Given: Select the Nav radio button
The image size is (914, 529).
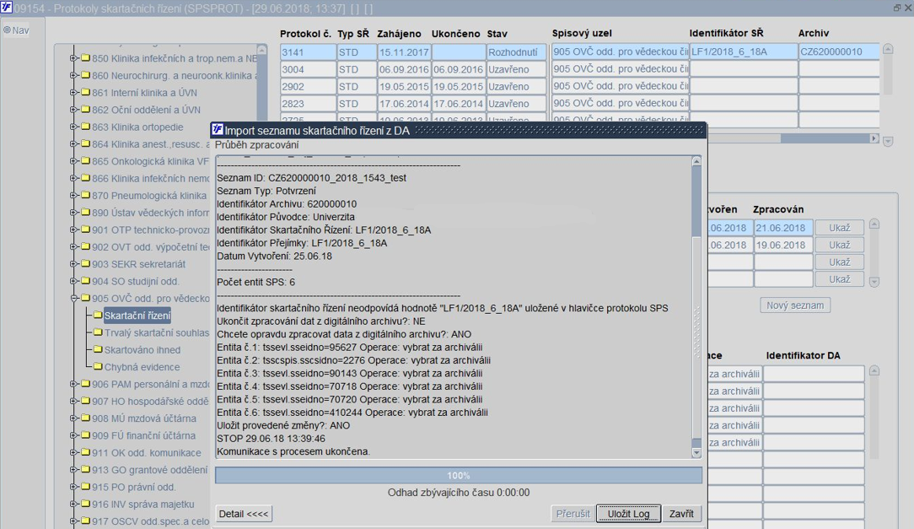Looking at the screenshot, I should [x=7, y=30].
